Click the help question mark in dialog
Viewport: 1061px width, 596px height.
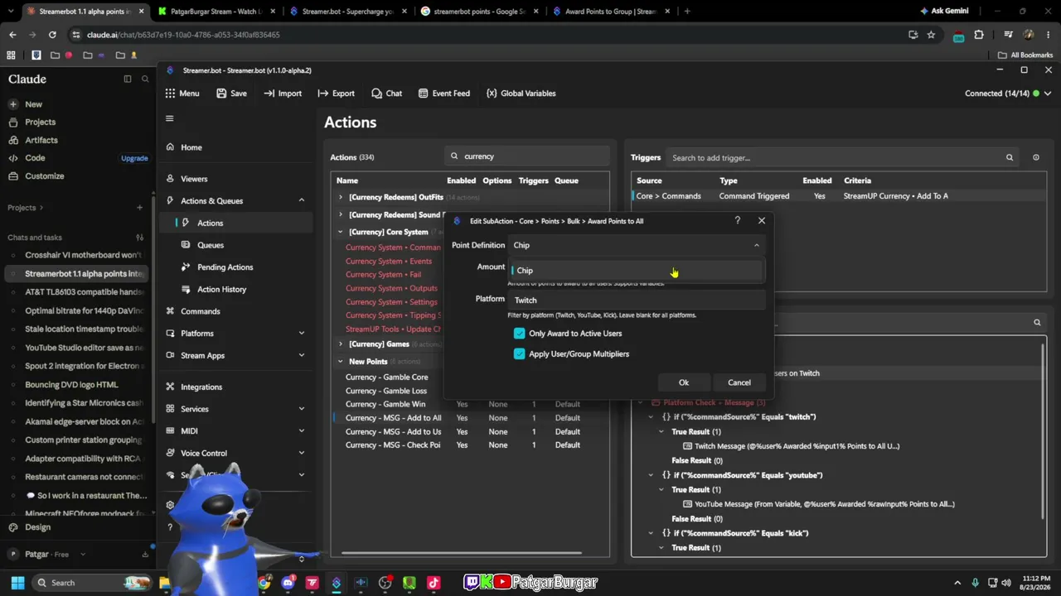(x=737, y=221)
